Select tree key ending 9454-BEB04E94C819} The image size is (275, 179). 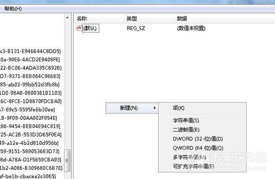click(x=30, y=126)
